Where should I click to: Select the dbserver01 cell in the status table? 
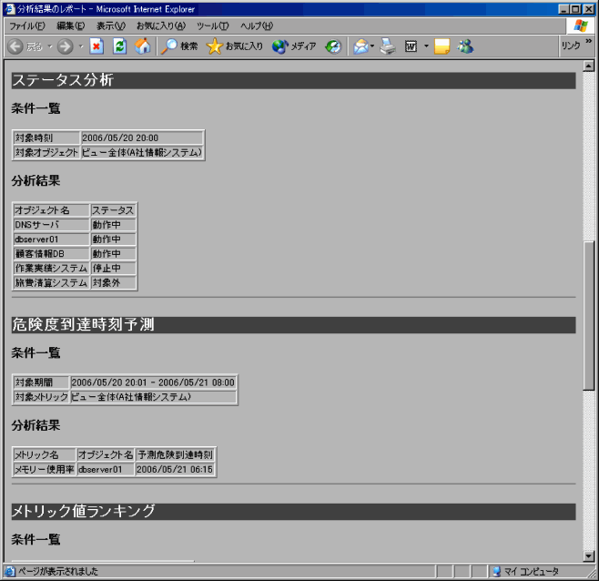(51, 240)
